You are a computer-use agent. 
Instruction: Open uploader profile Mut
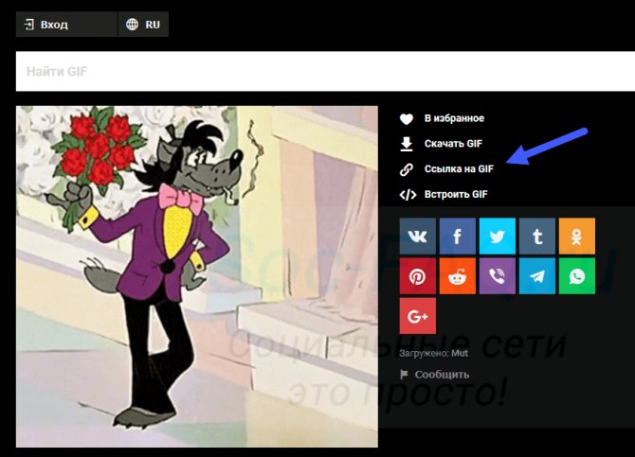tap(460, 353)
